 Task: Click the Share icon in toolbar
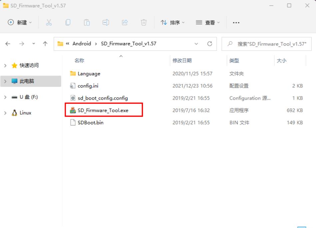(125, 23)
